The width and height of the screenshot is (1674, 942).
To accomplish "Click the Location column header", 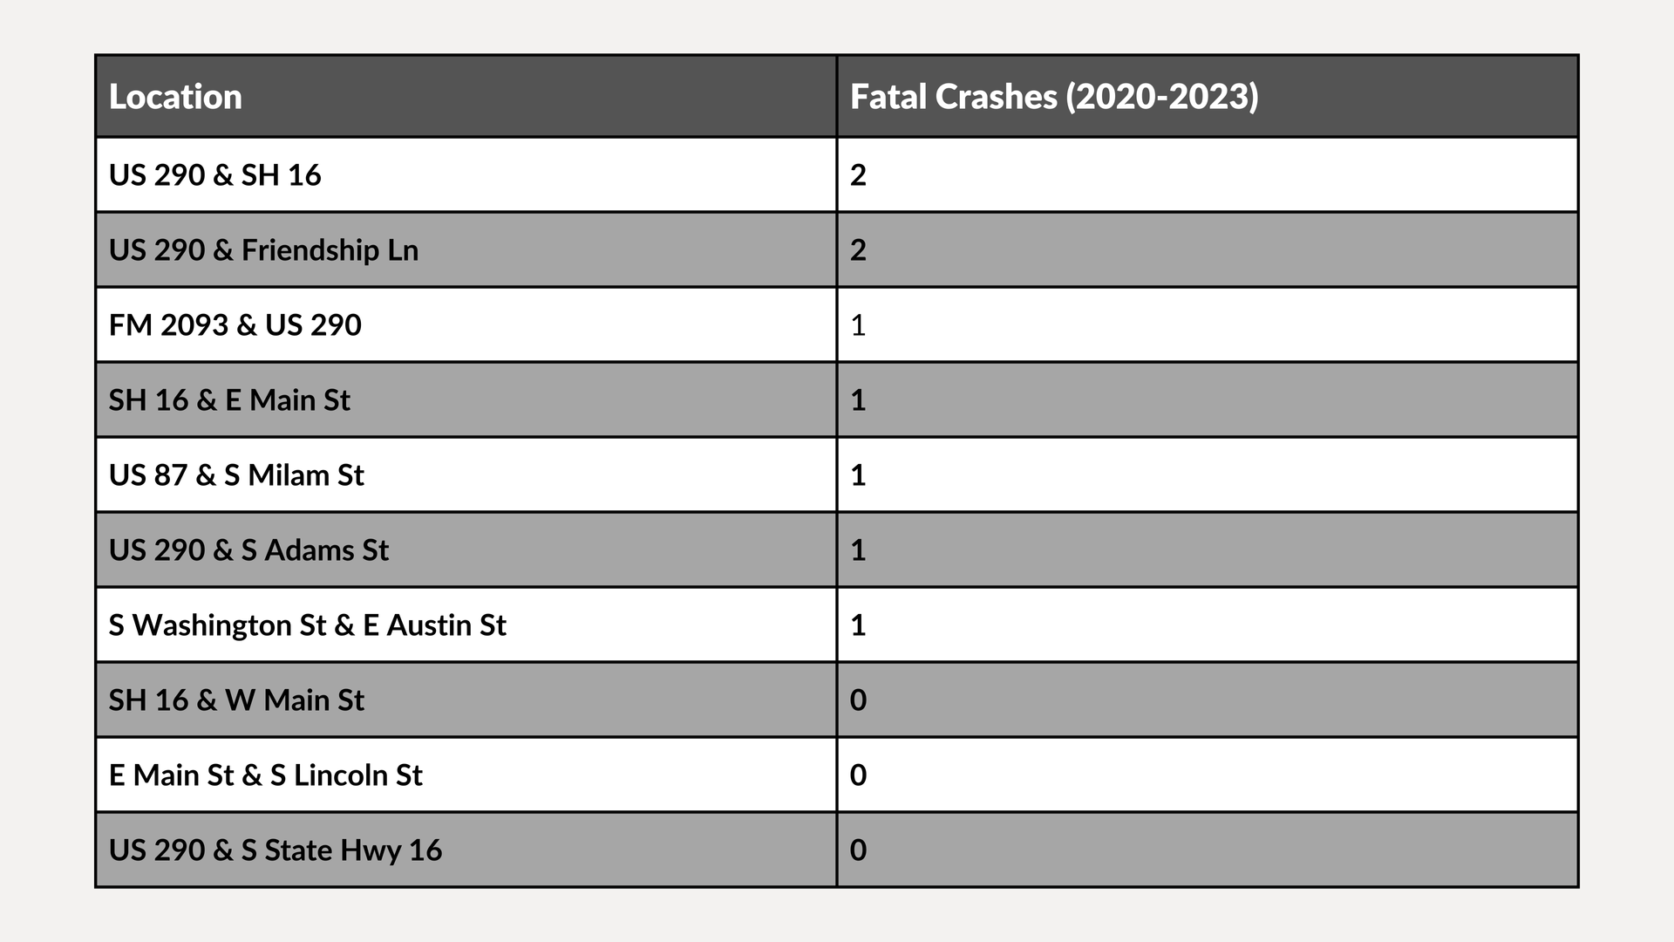I will click(x=466, y=96).
